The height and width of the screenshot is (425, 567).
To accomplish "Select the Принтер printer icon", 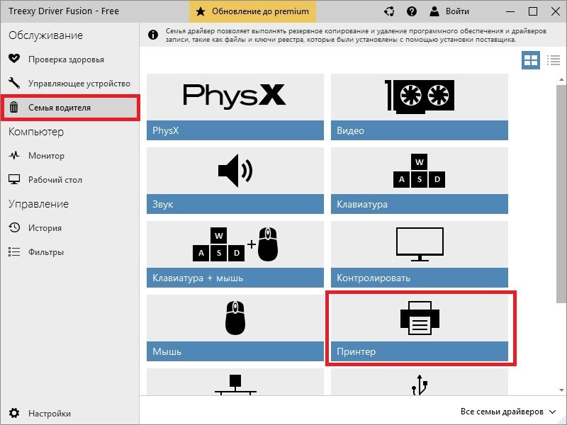I will 420,318.
